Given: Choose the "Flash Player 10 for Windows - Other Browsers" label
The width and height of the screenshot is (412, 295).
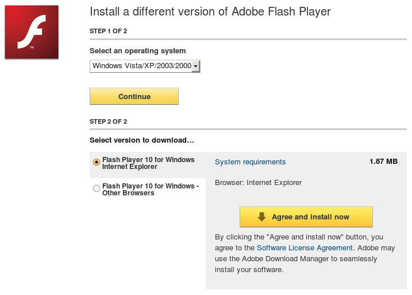Looking at the screenshot, I should point(151,190).
